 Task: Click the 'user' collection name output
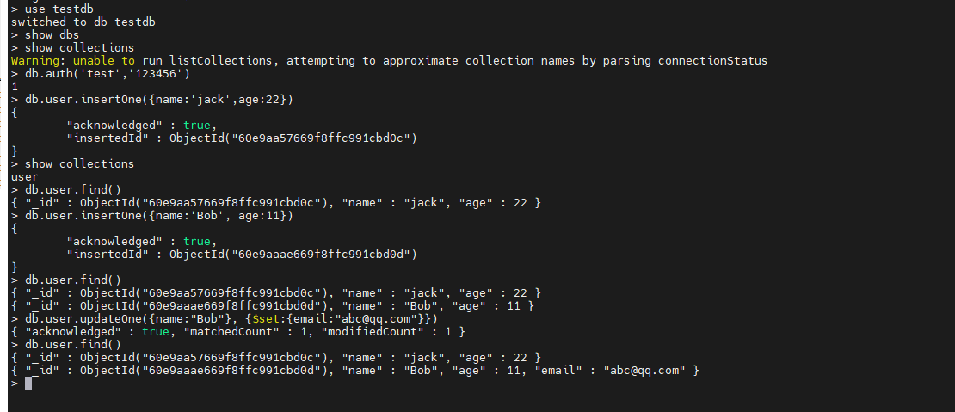(x=25, y=176)
